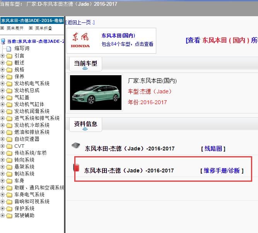Screen dimensions: 258x233
Task: Click the green Jade car thumbnail
Action: (96, 93)
